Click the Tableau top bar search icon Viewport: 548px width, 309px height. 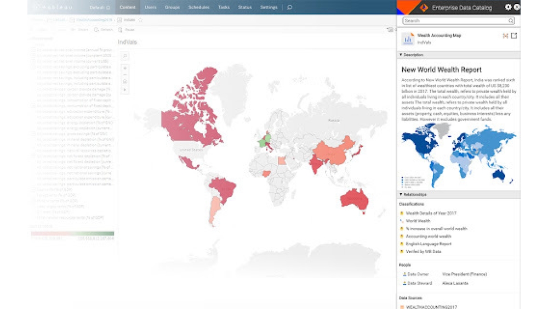coord(290,7)
